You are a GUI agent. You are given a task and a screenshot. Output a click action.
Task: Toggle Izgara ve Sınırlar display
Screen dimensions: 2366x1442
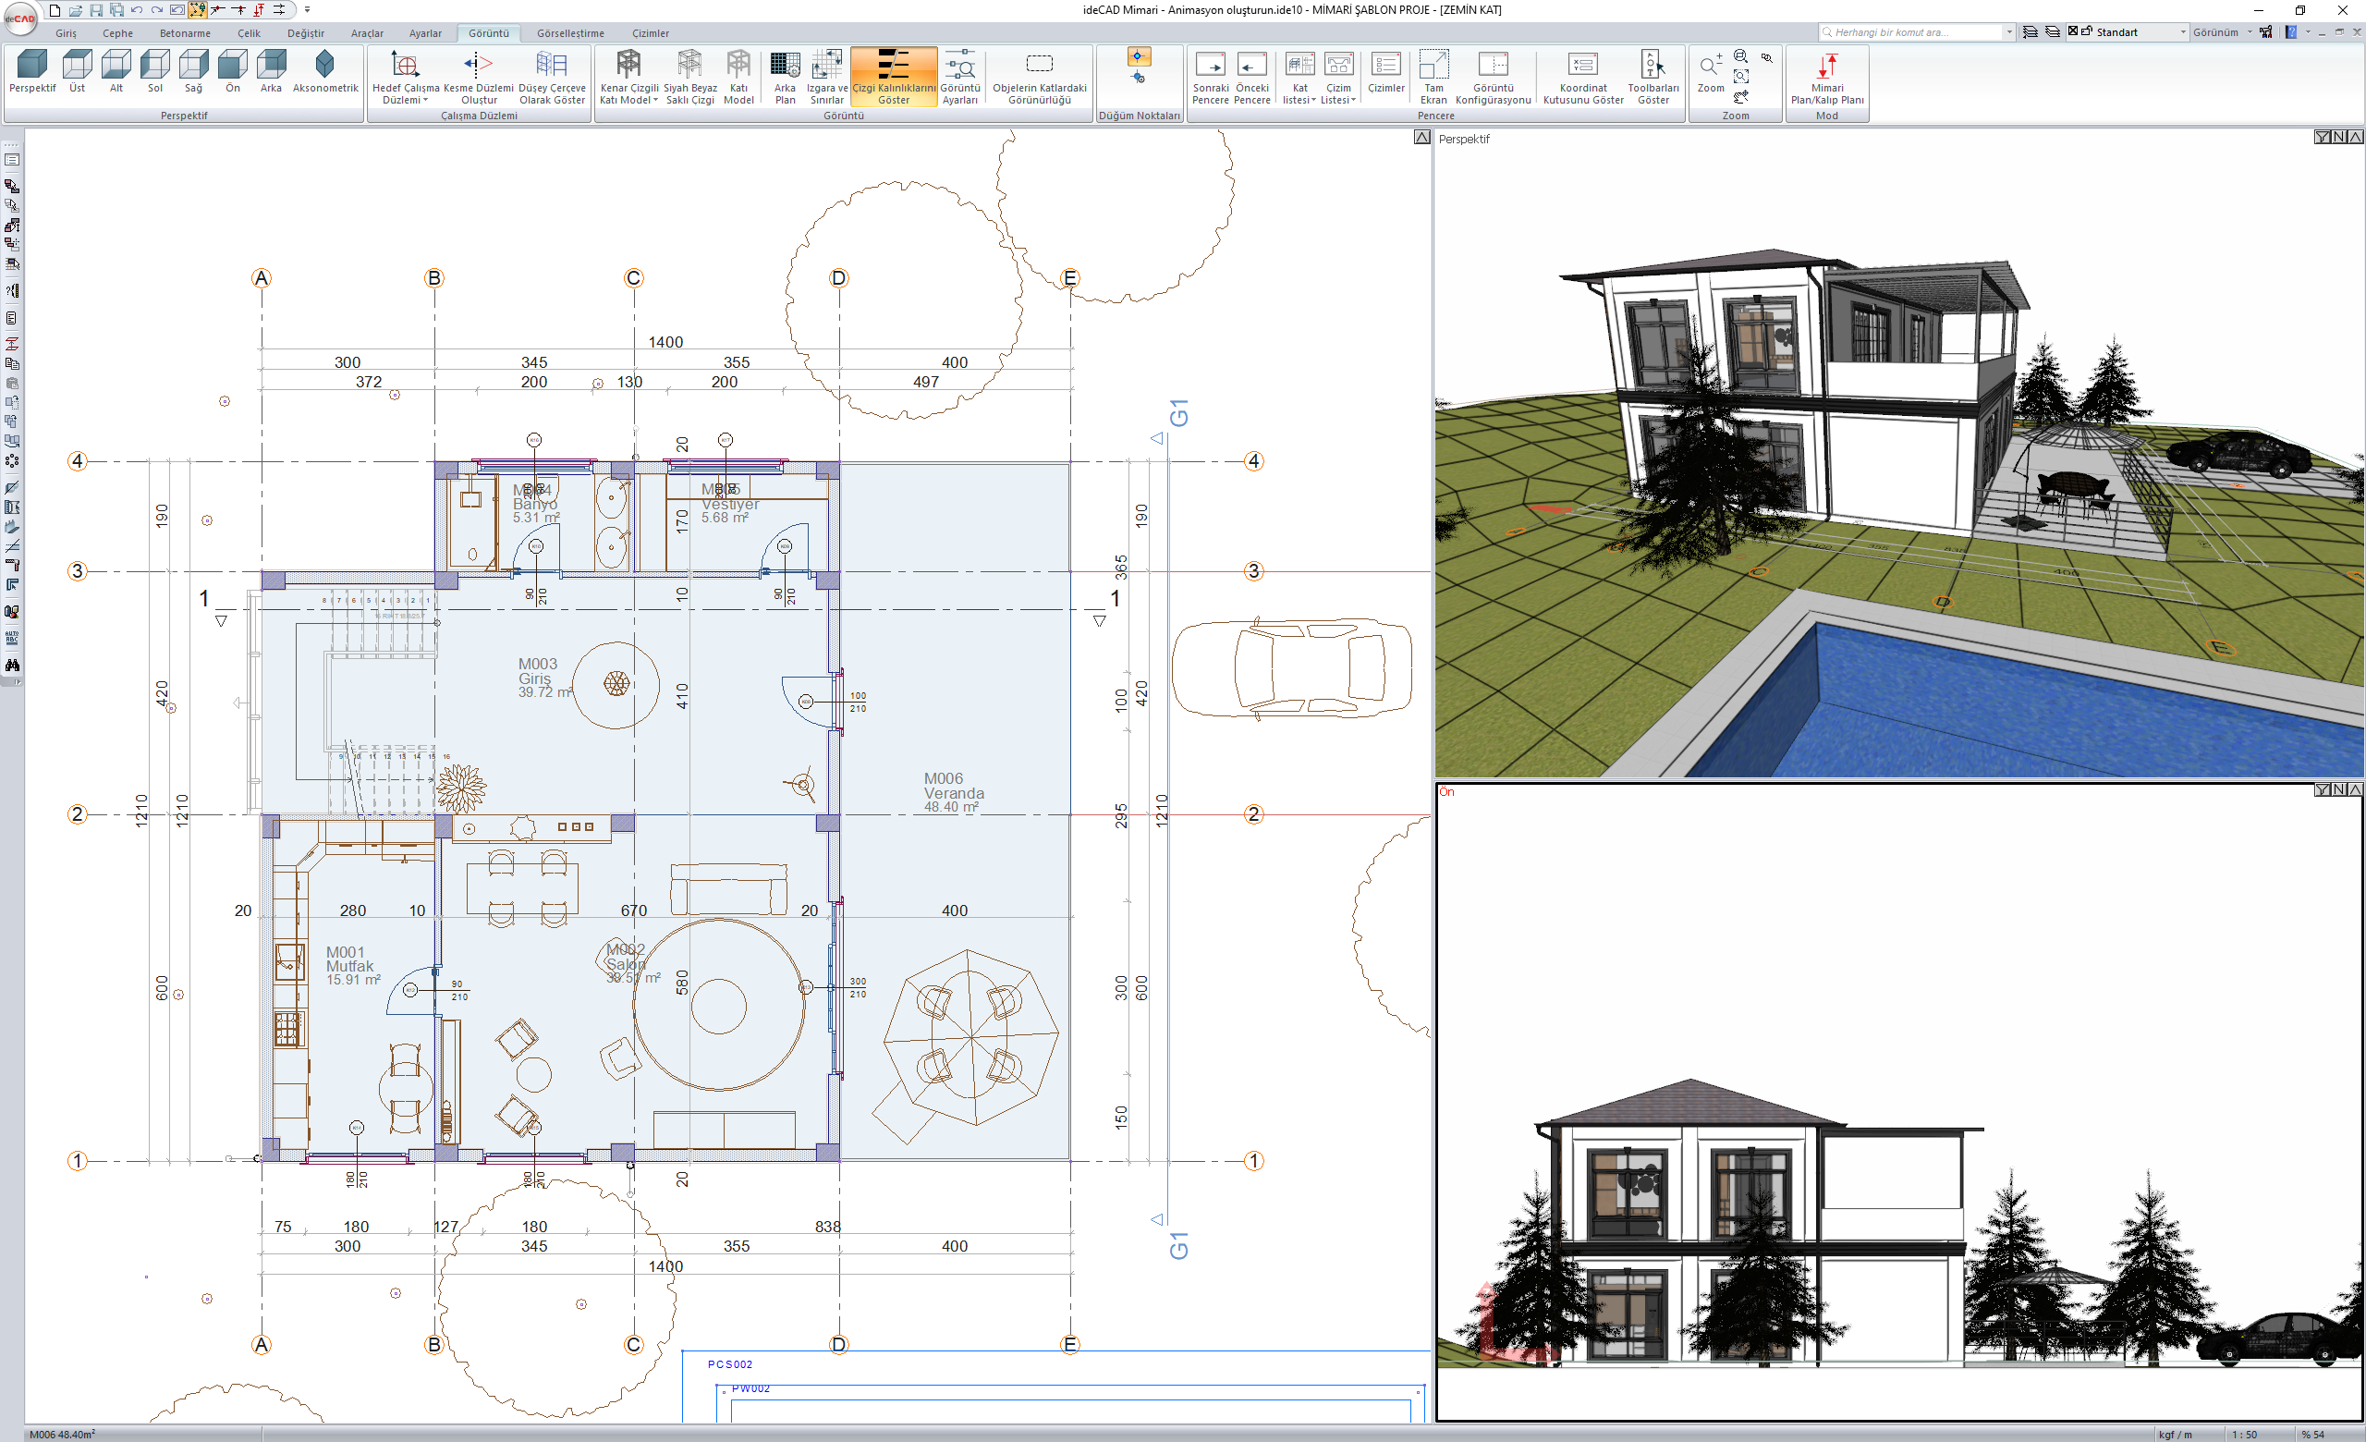[827, 66]
